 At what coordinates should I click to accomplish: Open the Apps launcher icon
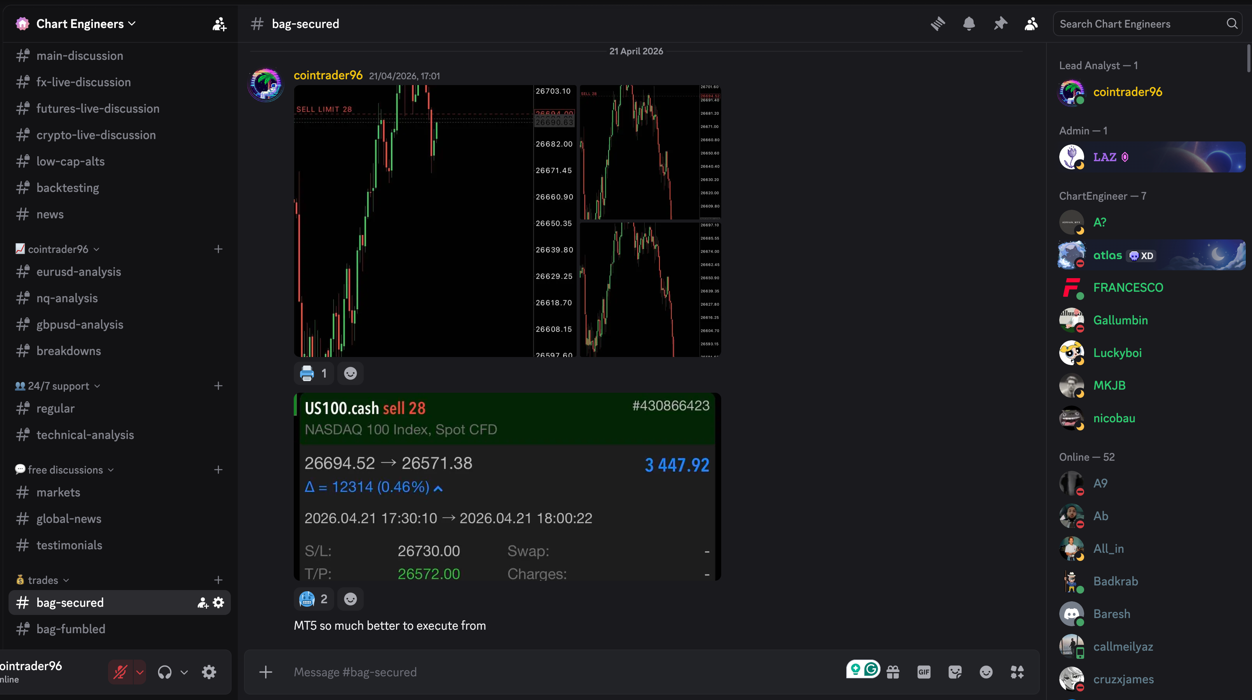[1017, 672]
